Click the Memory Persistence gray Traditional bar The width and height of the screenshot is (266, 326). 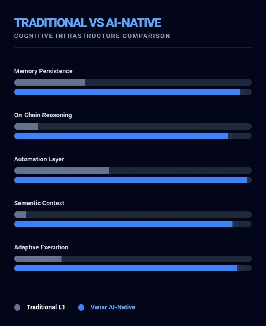(50, 82)
